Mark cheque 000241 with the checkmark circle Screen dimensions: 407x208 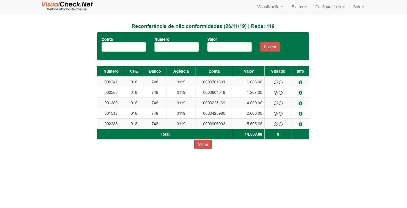click(275, 82)
